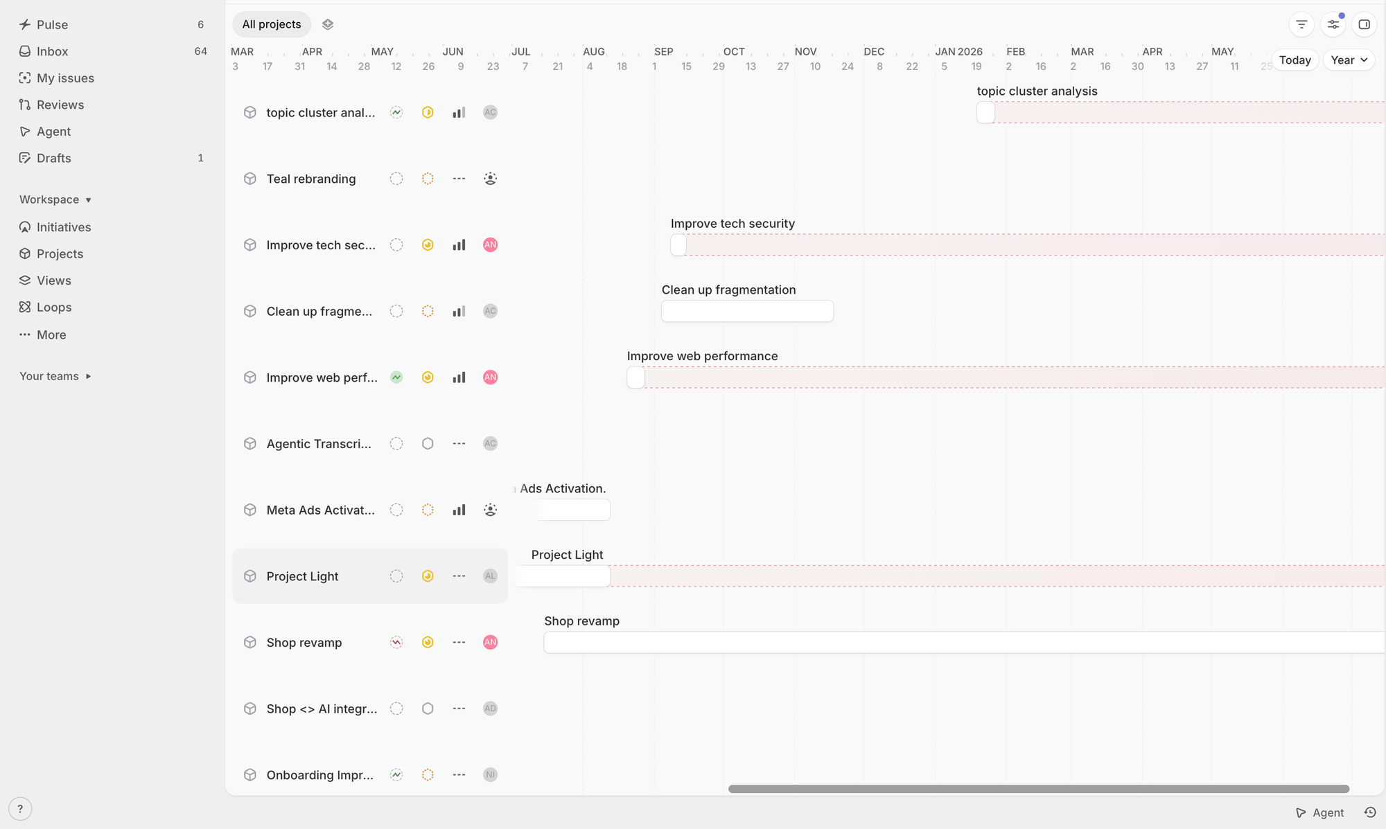
Task: Open the Agent button in the bottom bar
Action: coord(1320,812)
